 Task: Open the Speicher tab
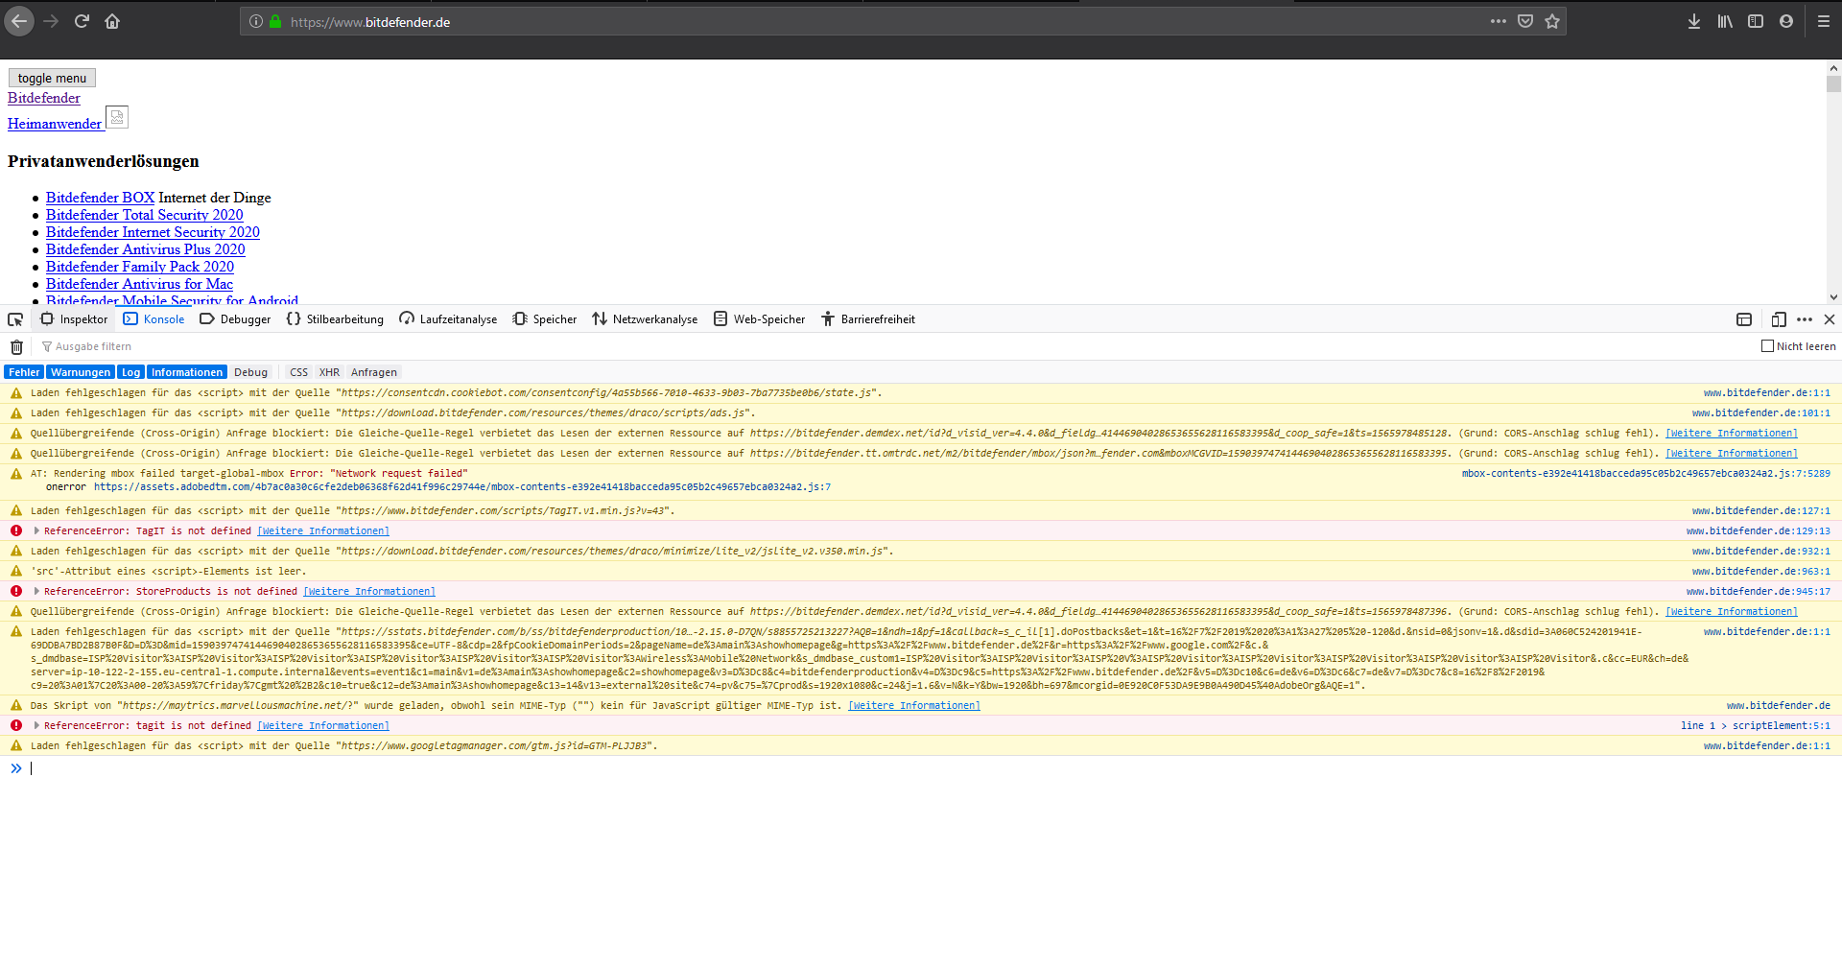point(545,319)
